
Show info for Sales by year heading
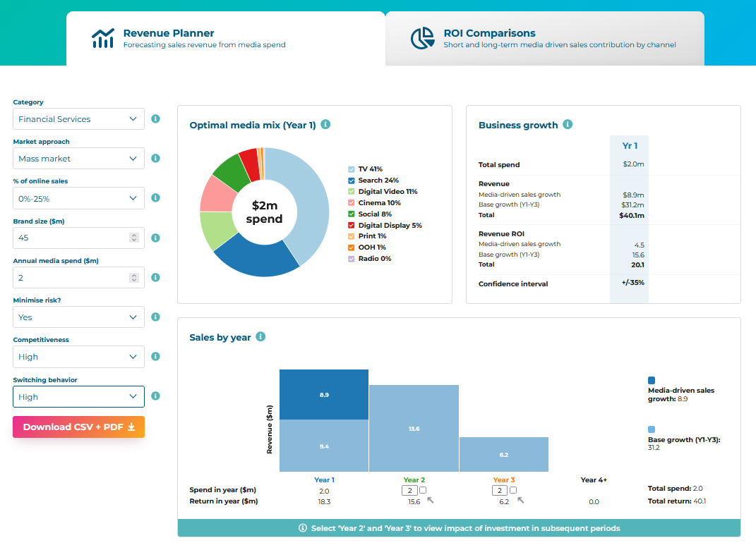tap(261, 336)
